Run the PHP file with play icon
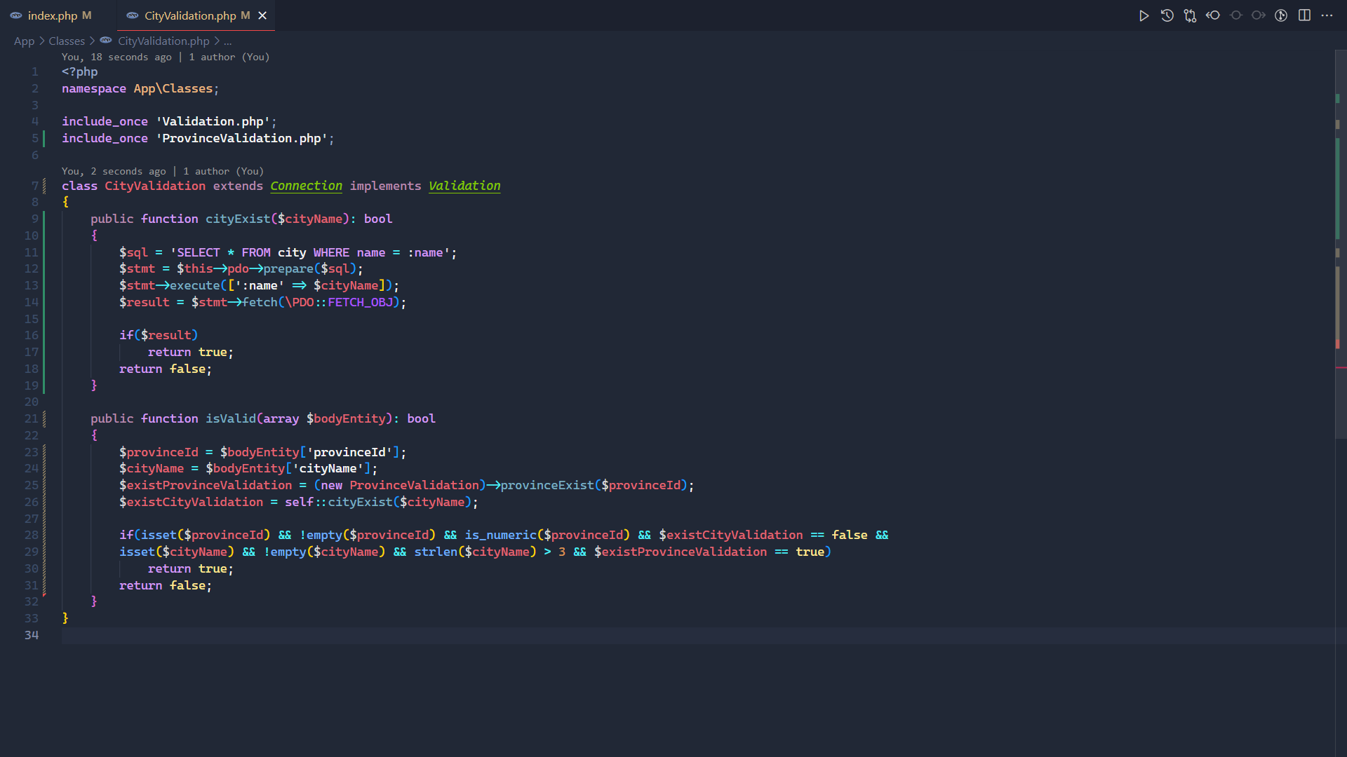 [1144, 15]
